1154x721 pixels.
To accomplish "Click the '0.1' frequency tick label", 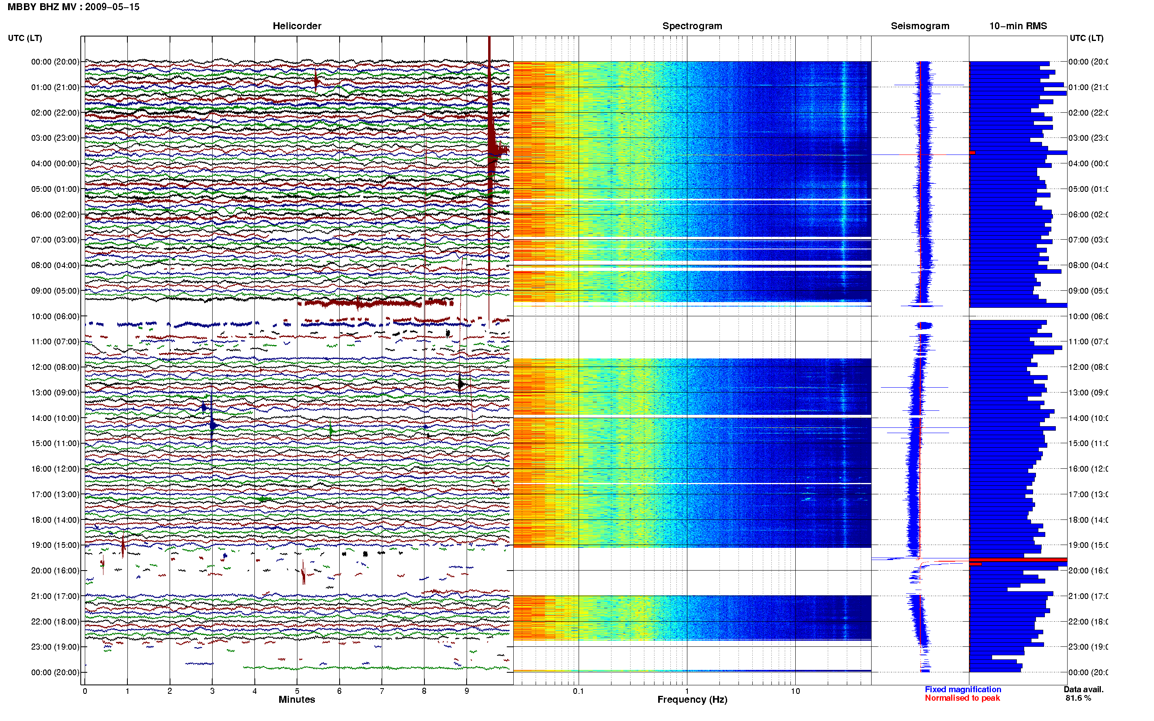I will click(x=578, y=691).
